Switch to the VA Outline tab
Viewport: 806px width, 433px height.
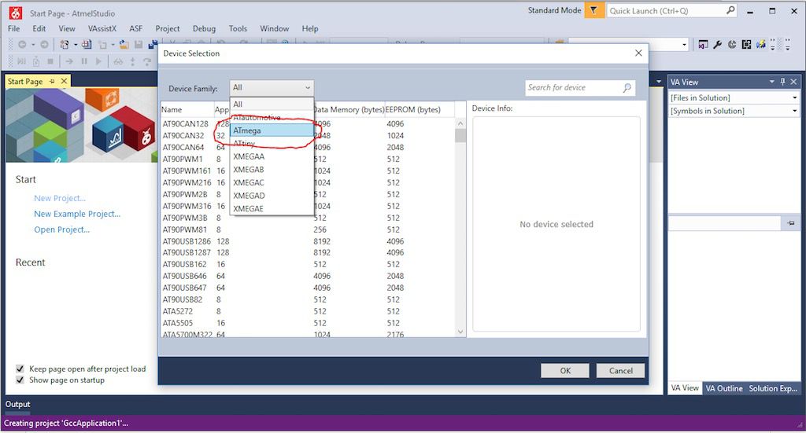pos(724,388)
